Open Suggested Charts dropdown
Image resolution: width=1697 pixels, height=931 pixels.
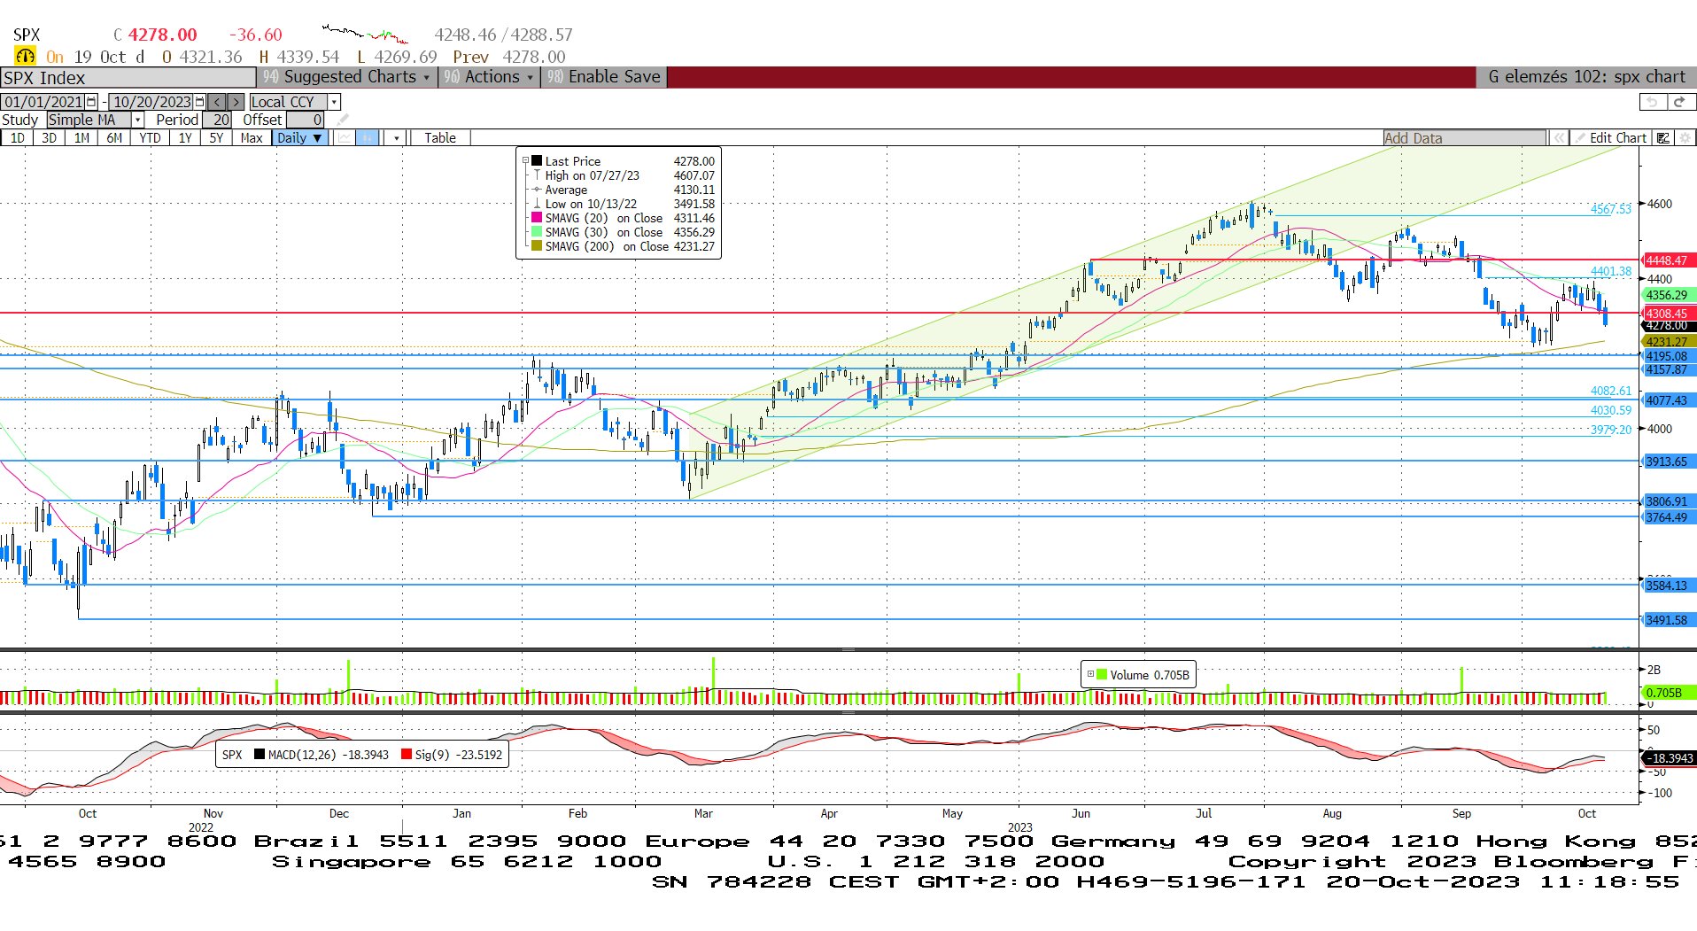(x=347, y=77)
